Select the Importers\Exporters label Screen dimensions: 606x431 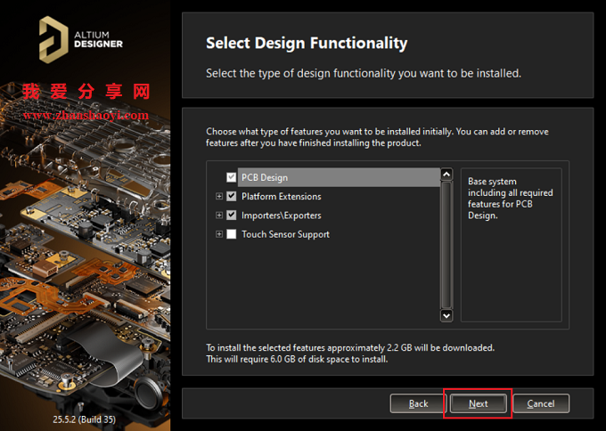(x=282, y=215)
